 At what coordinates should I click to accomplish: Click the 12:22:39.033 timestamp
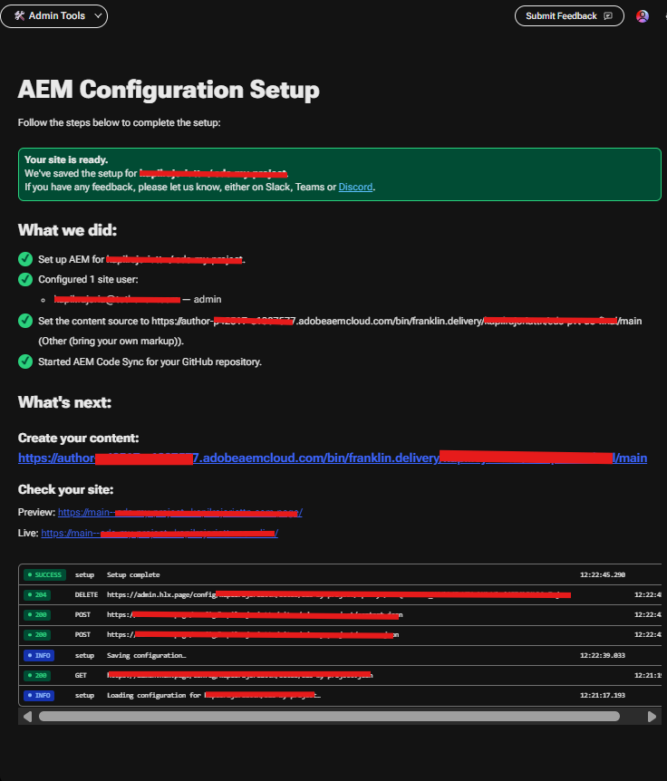point(603,655)
